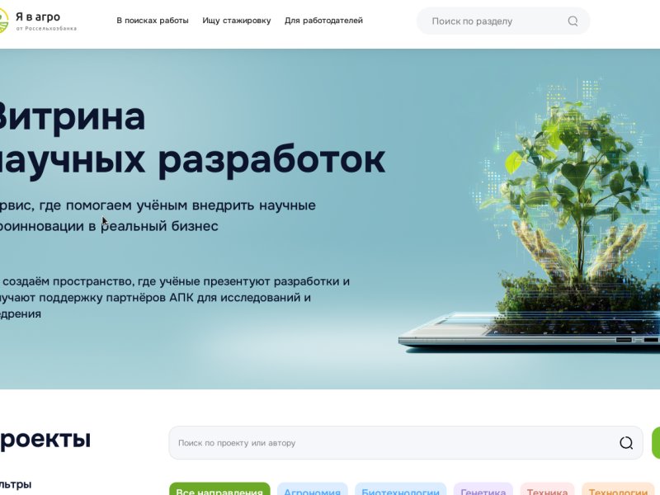Choose the orange 'Технологии' chip
The height and width of the screenshot is (495, 660).
[618, 489]
